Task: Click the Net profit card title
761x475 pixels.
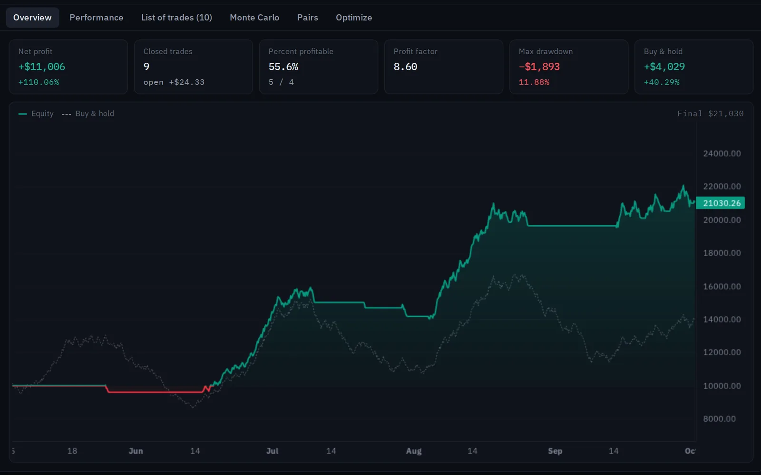Action: coord(35,51)
